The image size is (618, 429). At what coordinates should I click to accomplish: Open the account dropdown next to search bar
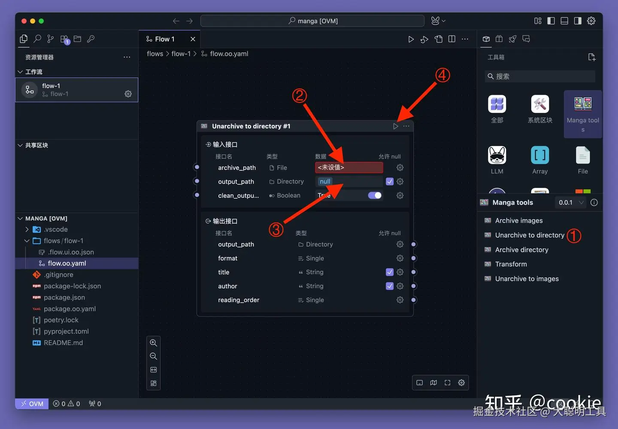(438, 21)
